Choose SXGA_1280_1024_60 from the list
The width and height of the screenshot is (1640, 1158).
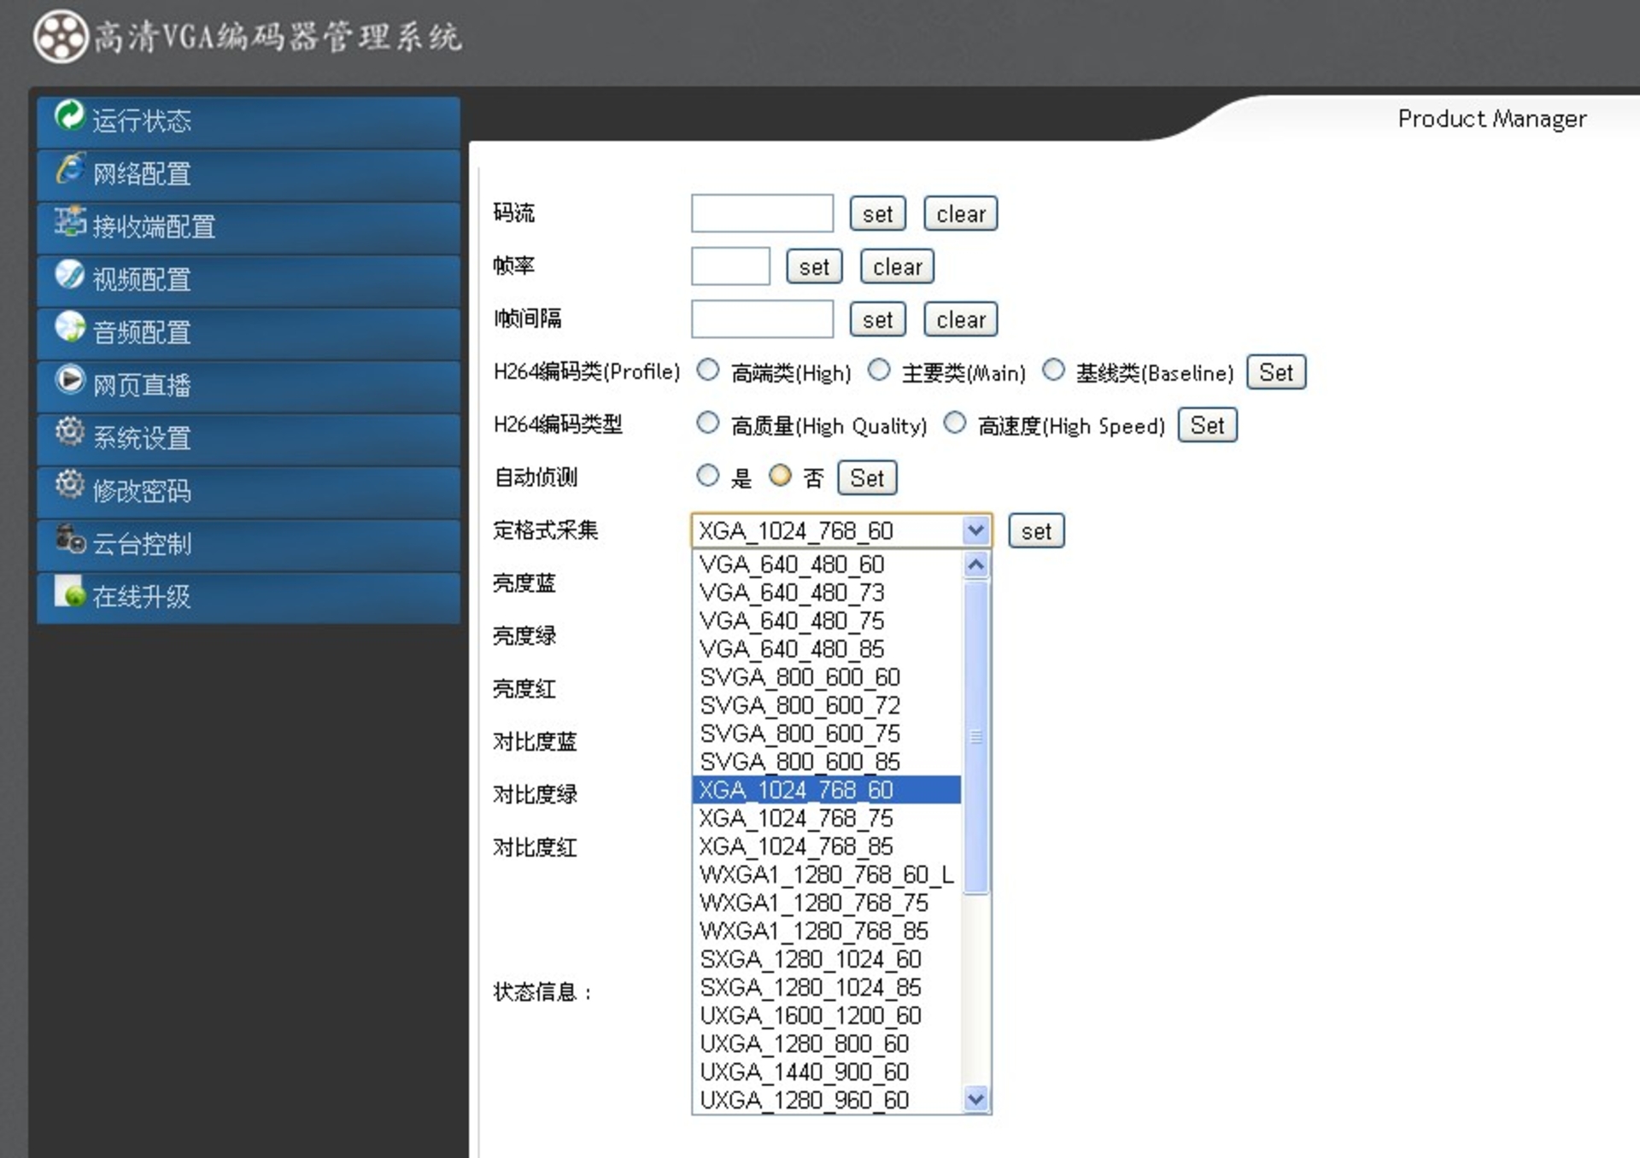pyautogui.click(x=827, y=959)
